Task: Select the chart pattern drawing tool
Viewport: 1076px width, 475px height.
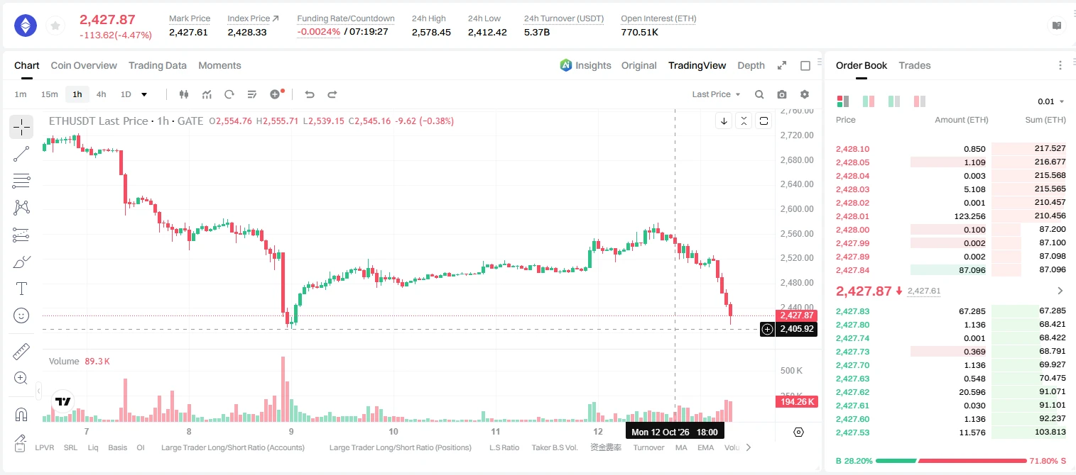Action: 21,207
